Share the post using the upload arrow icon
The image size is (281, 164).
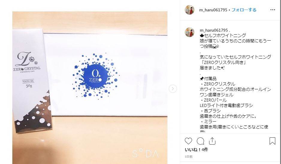point(212,141)
